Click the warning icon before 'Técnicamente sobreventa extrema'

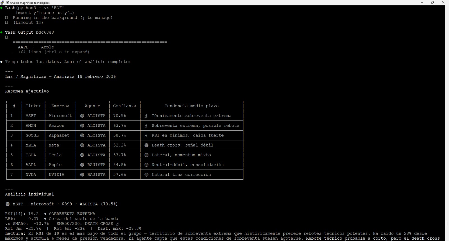pyautogui.click(x=146, y=116)
